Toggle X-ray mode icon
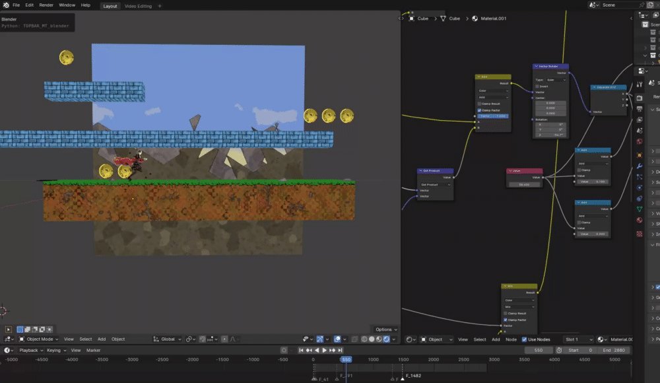Screen dimensions: 660x383 coord(354,339)
